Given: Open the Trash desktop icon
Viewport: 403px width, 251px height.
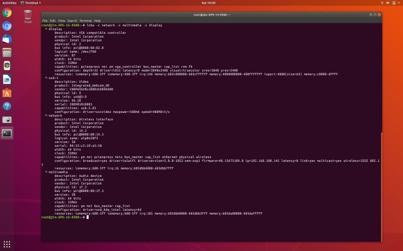Looking at the screenshot, I should (x=28, y=16).
